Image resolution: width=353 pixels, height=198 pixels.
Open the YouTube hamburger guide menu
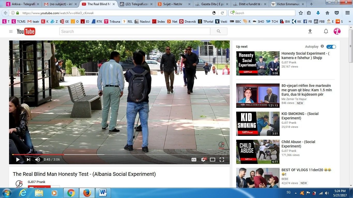[11, 31]
